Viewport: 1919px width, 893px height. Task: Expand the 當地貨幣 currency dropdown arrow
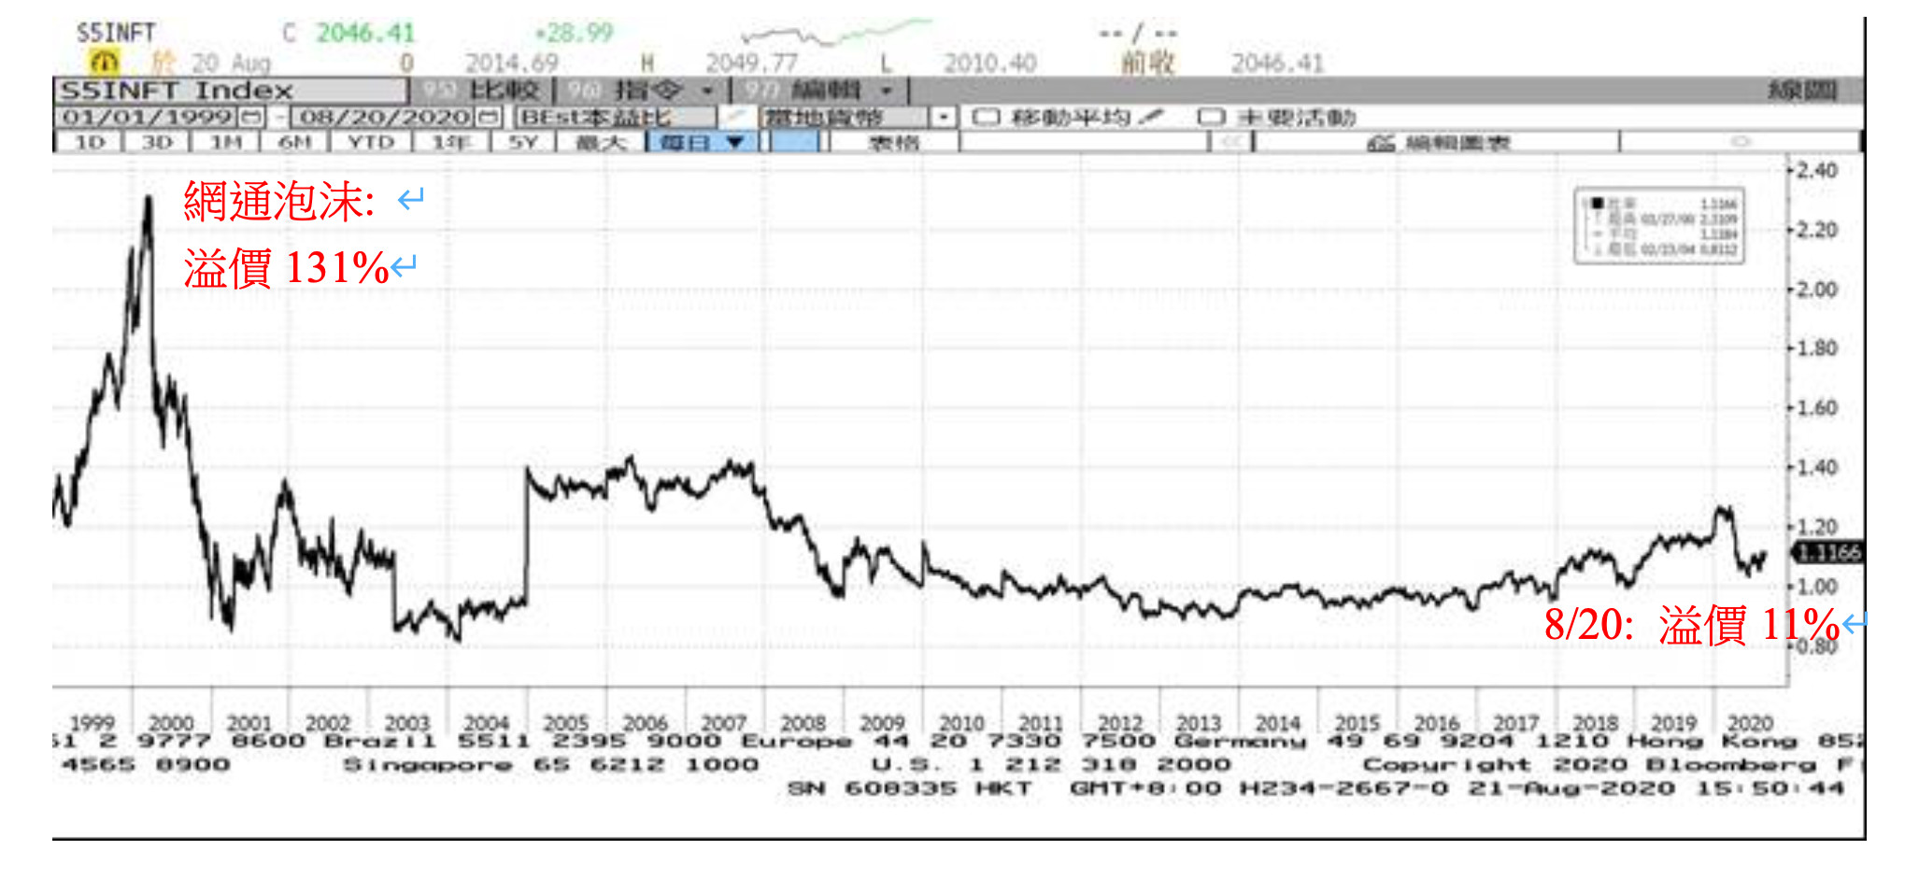(945, 118)
